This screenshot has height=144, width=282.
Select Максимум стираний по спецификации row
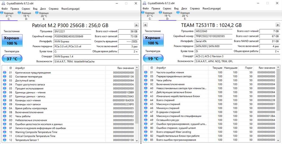[x=210, y=116]
